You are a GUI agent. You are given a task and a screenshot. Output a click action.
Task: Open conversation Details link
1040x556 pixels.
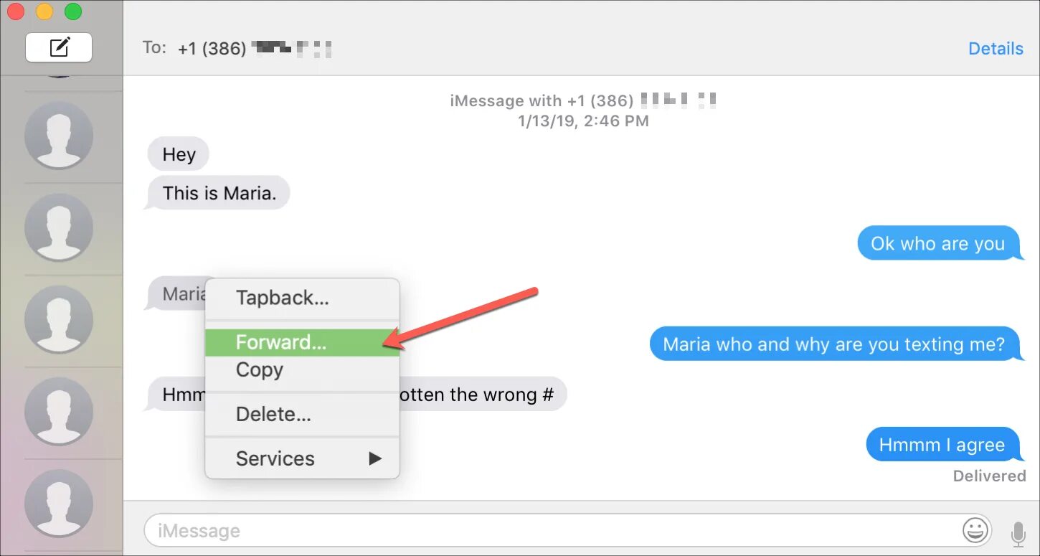[996, 48]
